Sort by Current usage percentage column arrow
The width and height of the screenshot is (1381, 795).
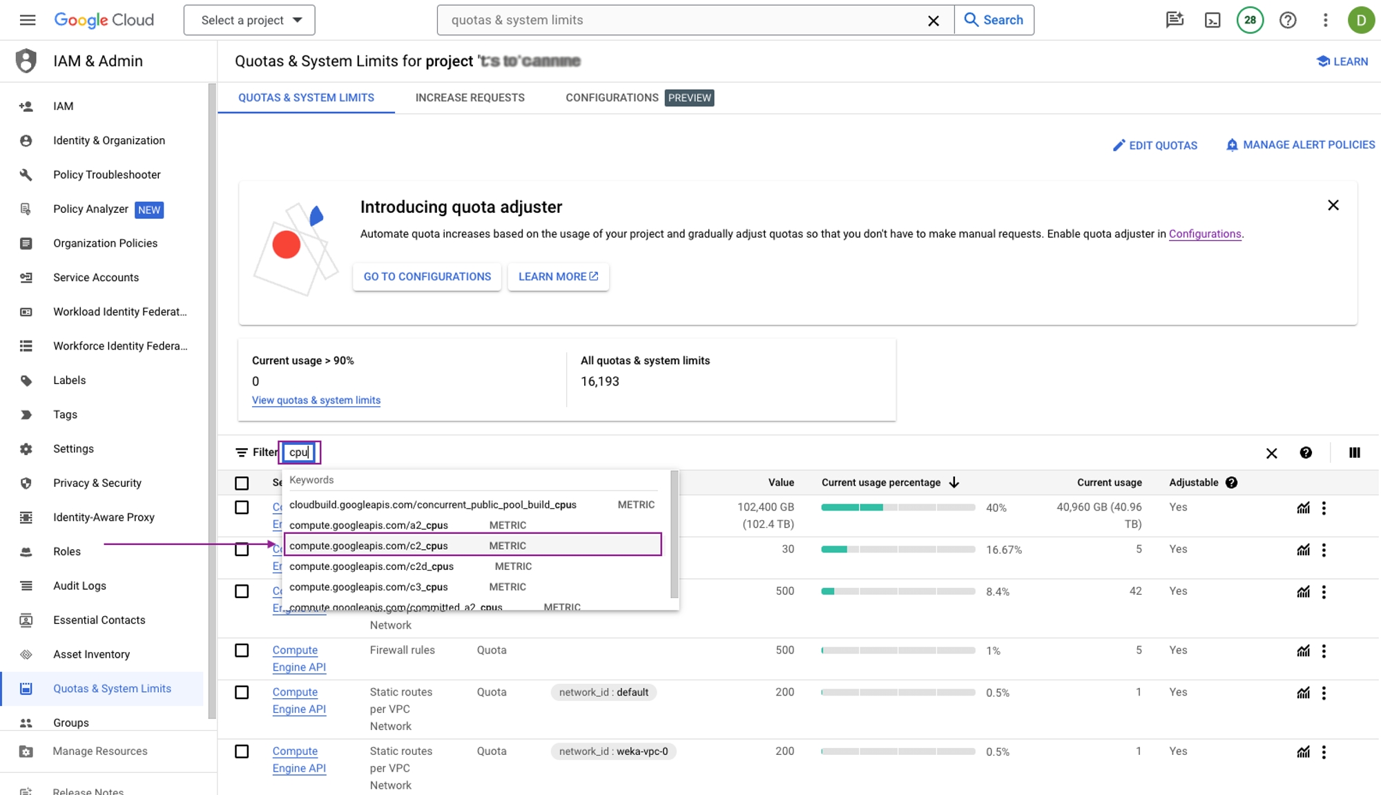[954, 482]
